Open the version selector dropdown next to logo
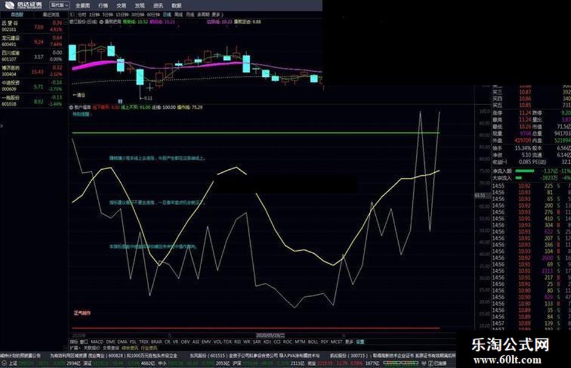Viewport: 571px width, 368px height. pyautogui.click(x=59, y=5)
